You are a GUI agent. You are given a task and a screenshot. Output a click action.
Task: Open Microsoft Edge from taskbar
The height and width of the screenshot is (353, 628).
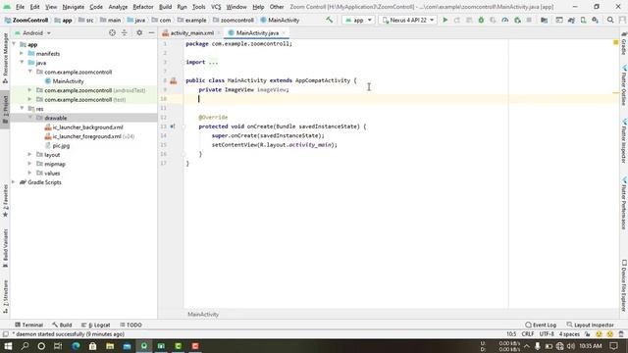pyautogui.click(x=76, y=346)
